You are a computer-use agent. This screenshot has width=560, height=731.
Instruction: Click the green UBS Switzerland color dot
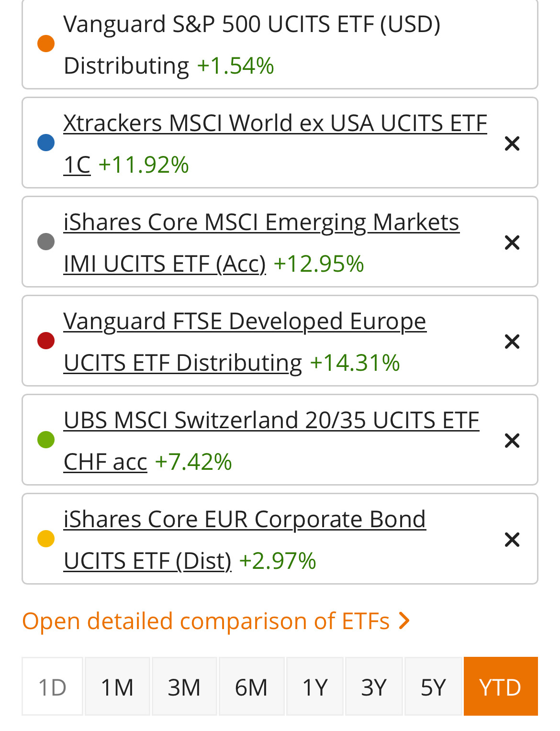tap(46, 440)
